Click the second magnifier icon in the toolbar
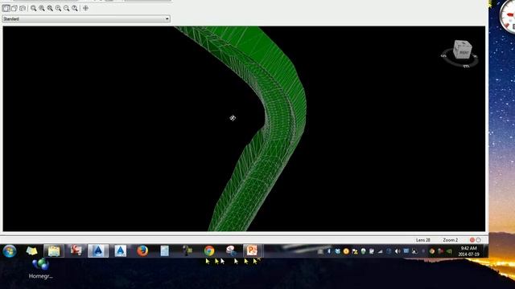The image size is (515, 289). tap(42, 8)
